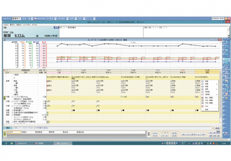Open 特記事項 from the sidebar
This screenshot has width=231, height=161.
click(x=226, y=90)
